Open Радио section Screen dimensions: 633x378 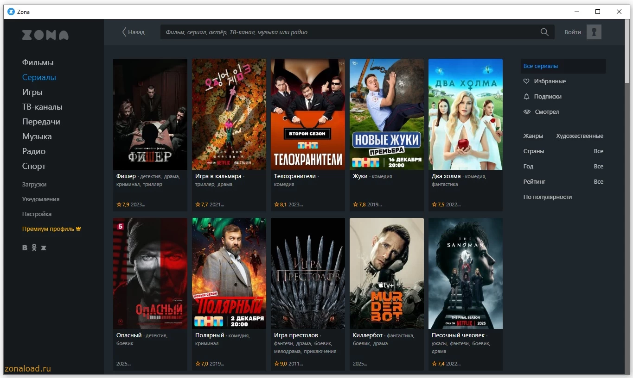tap(34, 151)
